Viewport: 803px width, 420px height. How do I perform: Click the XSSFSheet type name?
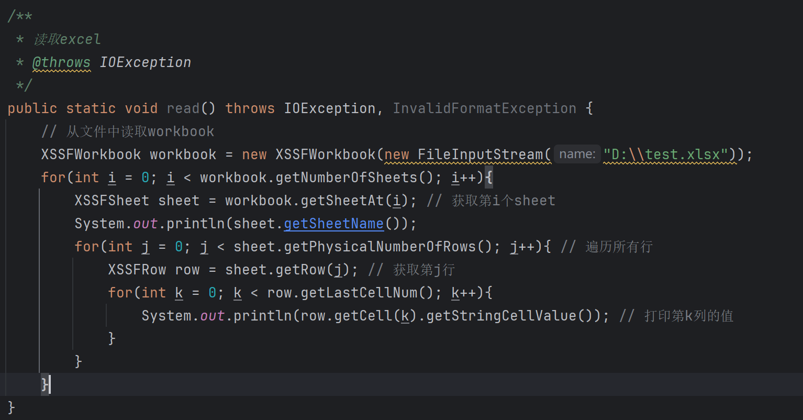[112, 201]
